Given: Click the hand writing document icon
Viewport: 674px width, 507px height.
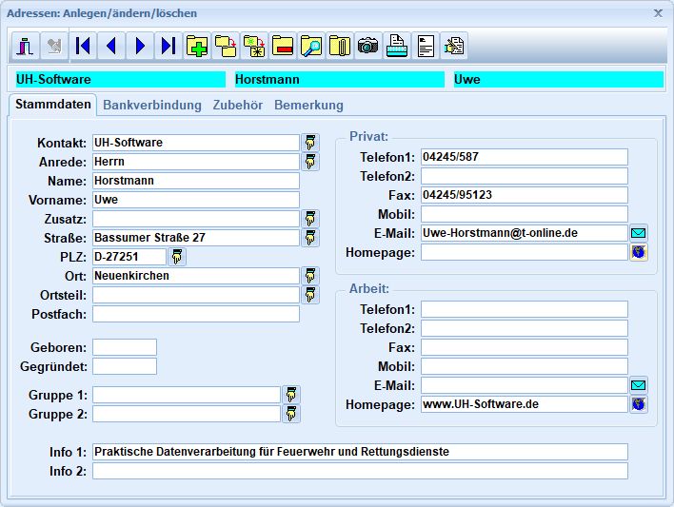Looking at the screenshot, I should click(454, 46).
